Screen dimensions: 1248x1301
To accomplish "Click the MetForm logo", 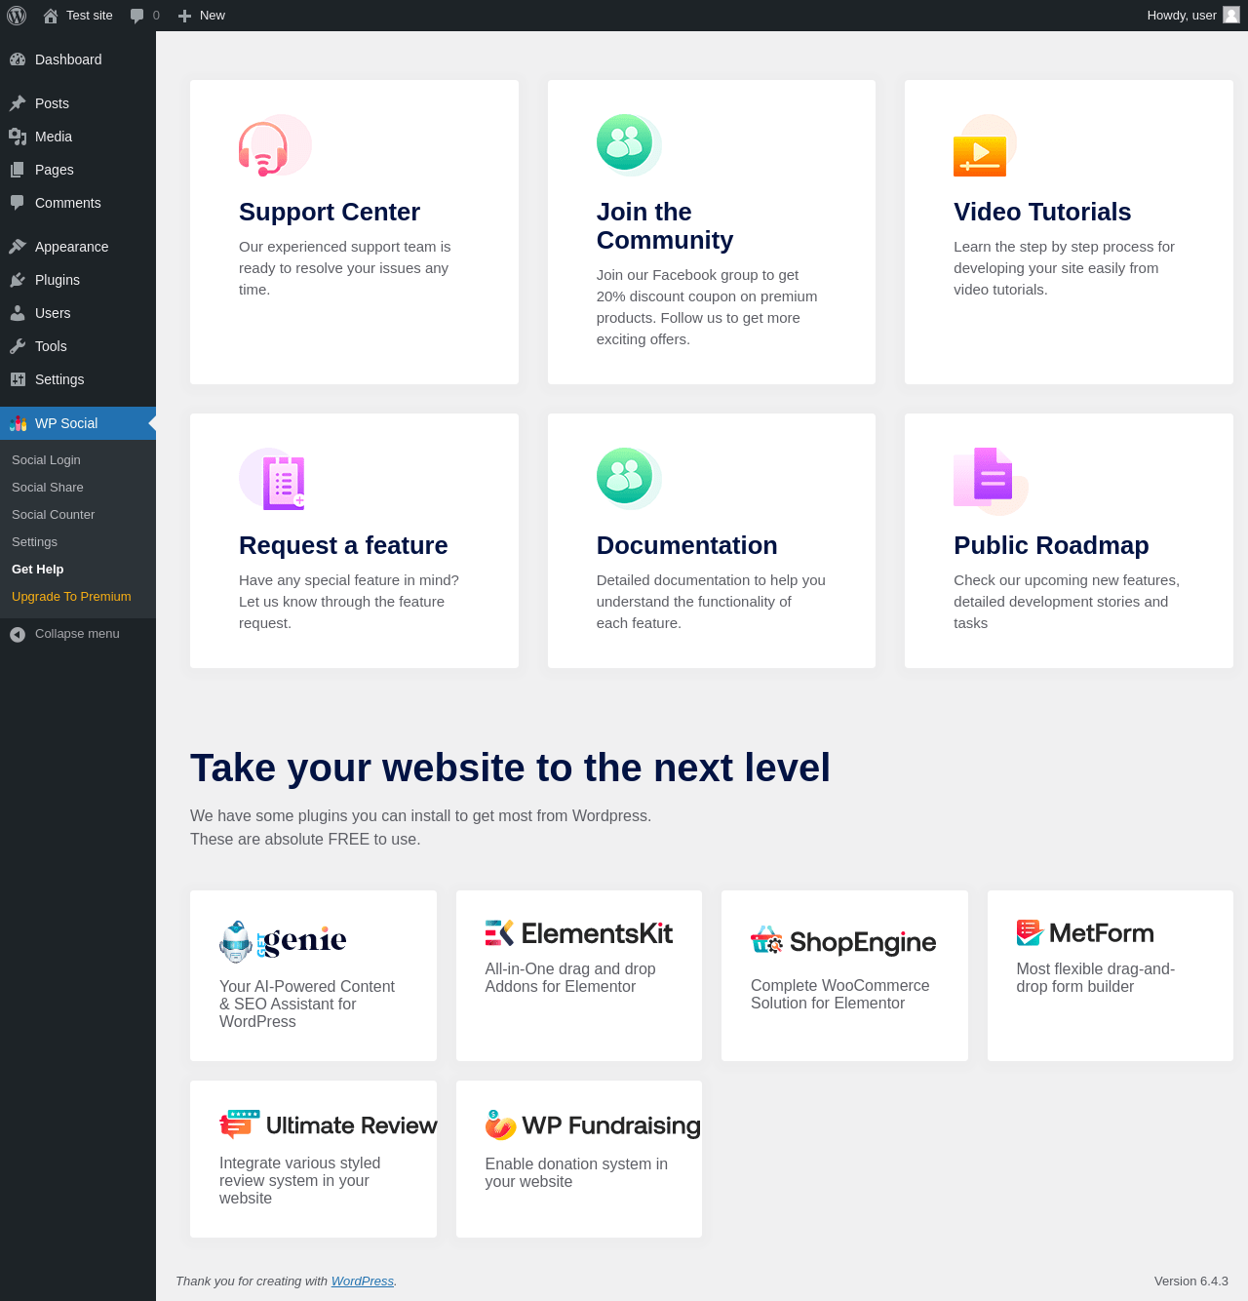I will click(x=1085, y=933).
